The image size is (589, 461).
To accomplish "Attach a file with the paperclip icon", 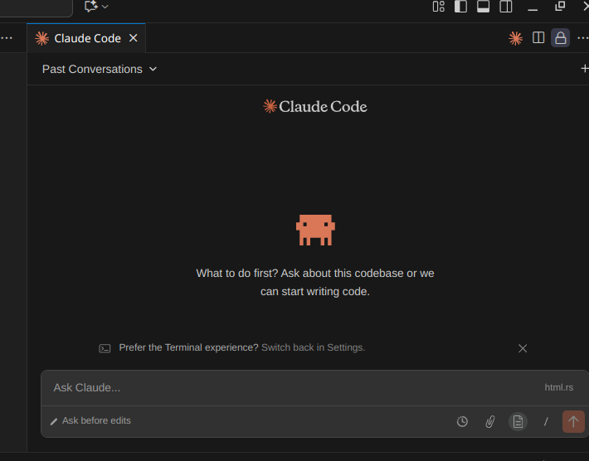I will (489, 421).
